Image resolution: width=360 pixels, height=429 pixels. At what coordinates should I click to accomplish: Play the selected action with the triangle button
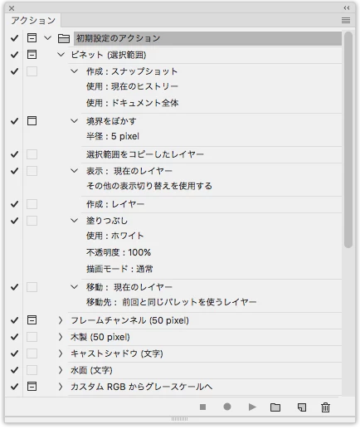coord(252,407)
